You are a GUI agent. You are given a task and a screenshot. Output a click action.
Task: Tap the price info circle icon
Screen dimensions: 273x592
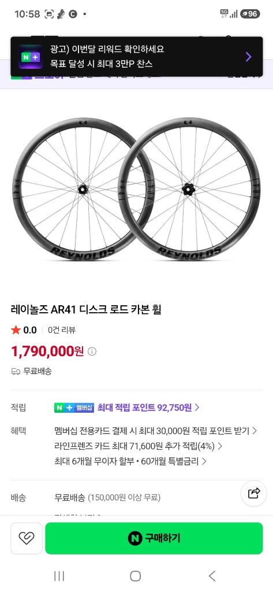pyautogui.click(x=92, y=351)
